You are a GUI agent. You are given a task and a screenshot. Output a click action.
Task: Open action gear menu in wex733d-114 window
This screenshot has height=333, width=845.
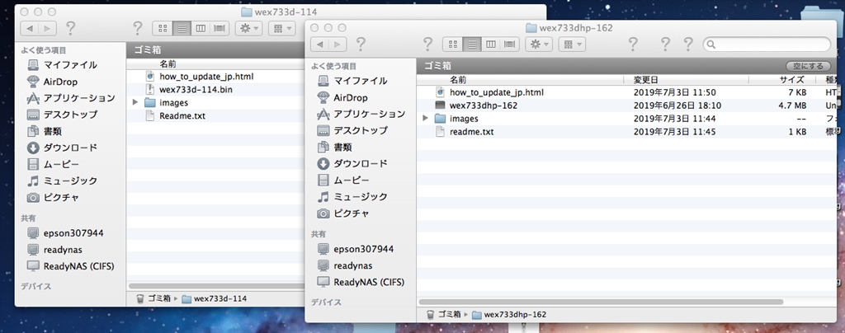[249, 28]
